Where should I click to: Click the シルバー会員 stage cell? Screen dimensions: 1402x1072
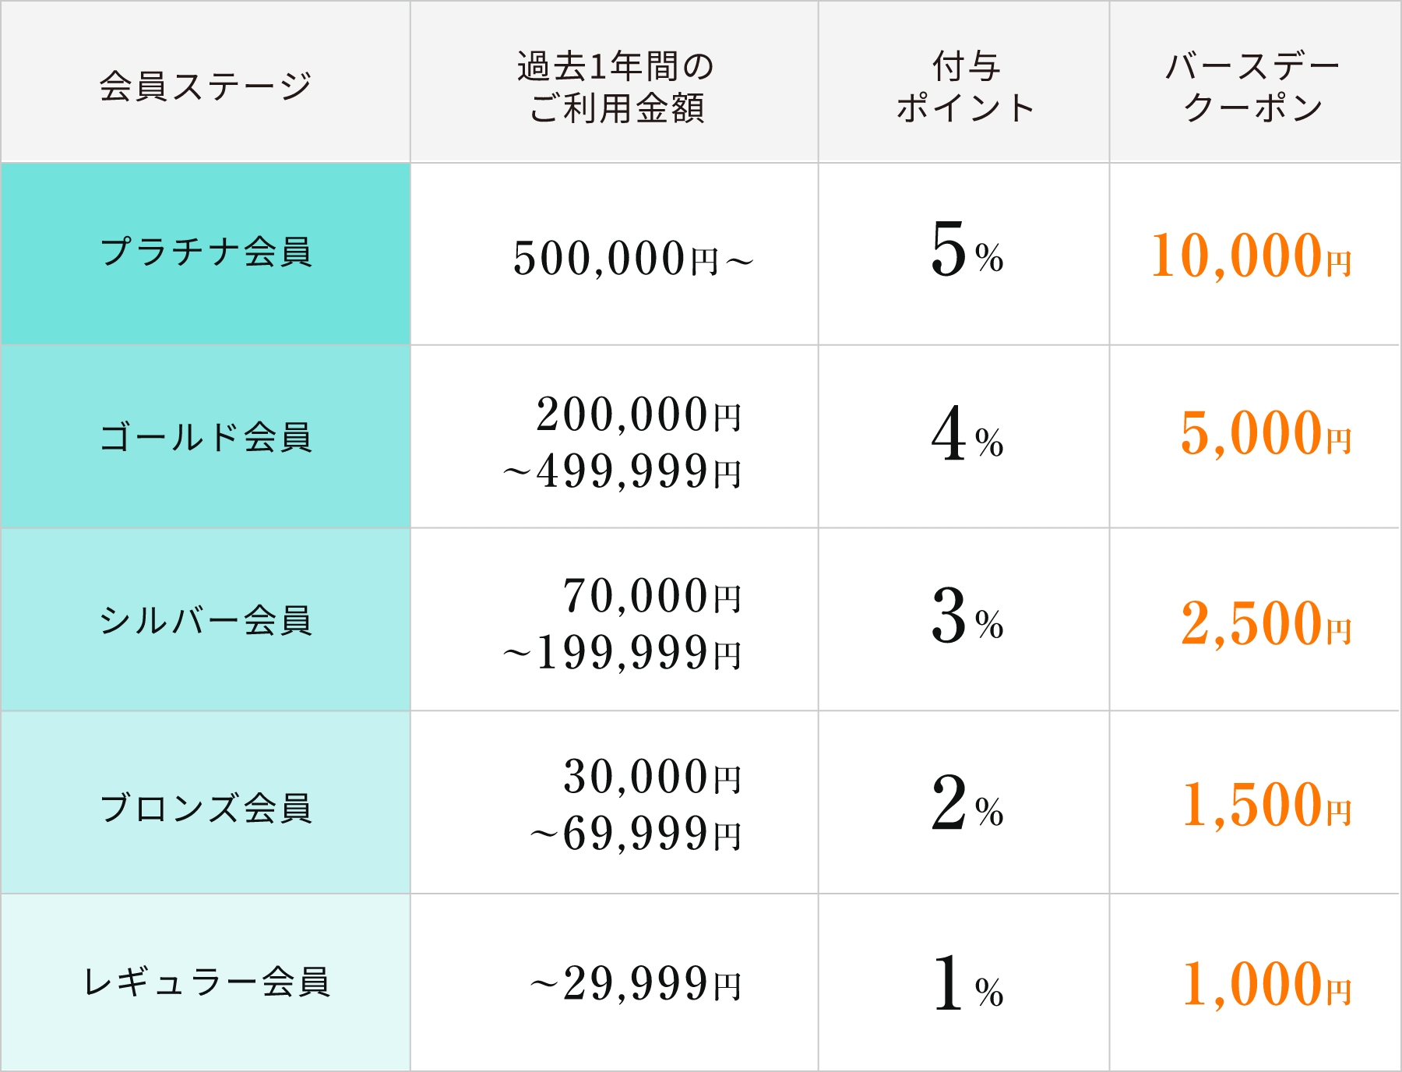[x=206, y=620]
